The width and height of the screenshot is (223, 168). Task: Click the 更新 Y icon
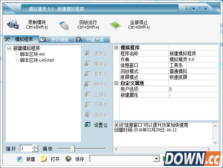(x=88, y=53)
